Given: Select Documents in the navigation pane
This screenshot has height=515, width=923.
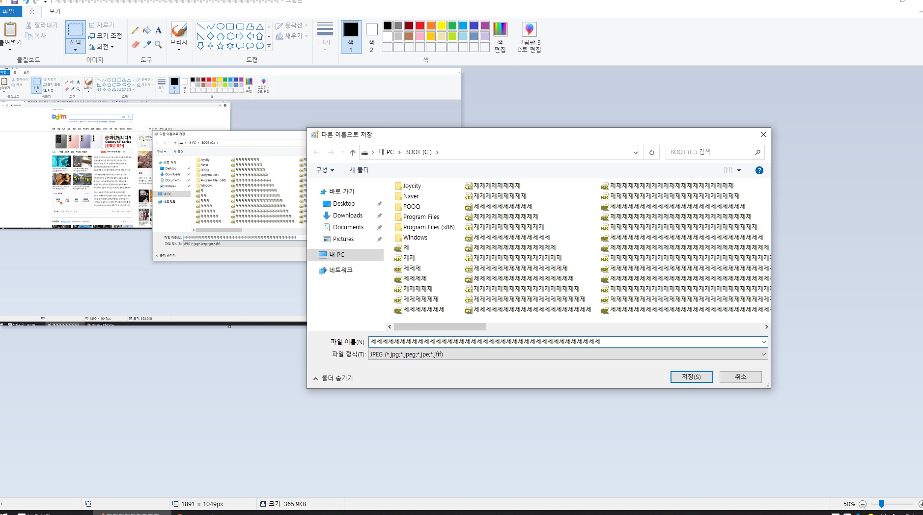Looking at the screenshot, I should [348, 227].
